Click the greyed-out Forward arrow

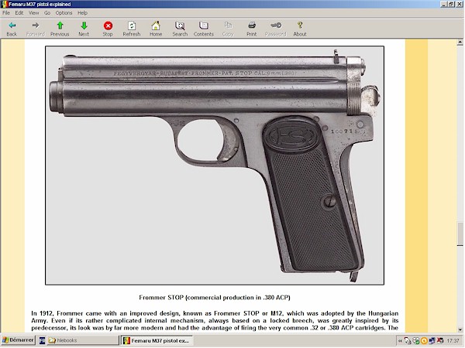[36, 29]
